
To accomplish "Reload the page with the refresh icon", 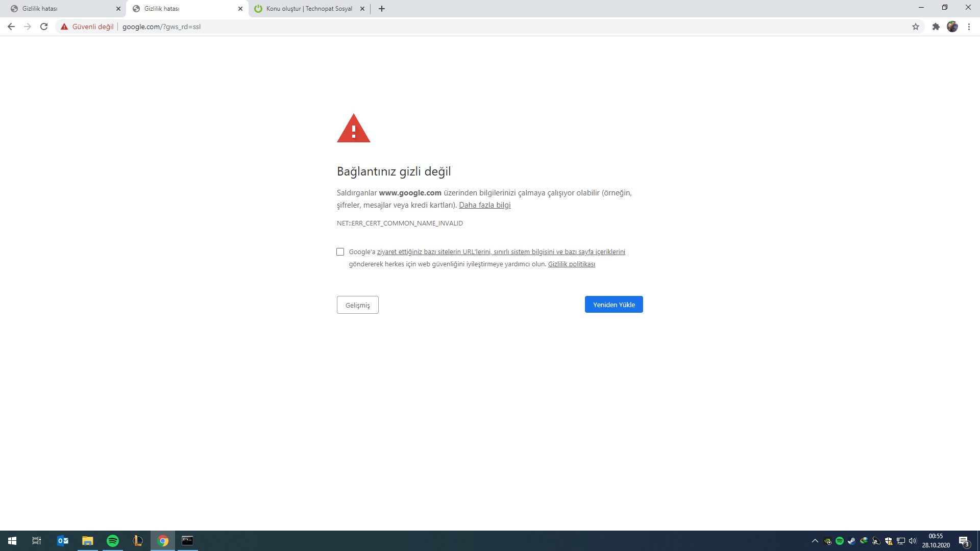I will (x=44, y=27).
